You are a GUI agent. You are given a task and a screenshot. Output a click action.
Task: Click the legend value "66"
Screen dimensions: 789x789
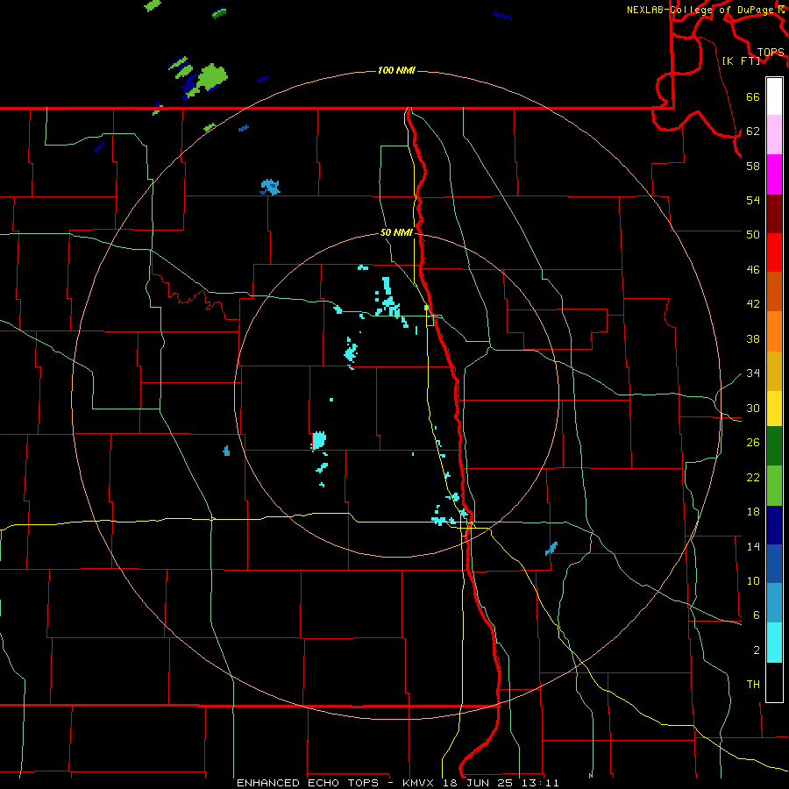[x=753, y=96]
